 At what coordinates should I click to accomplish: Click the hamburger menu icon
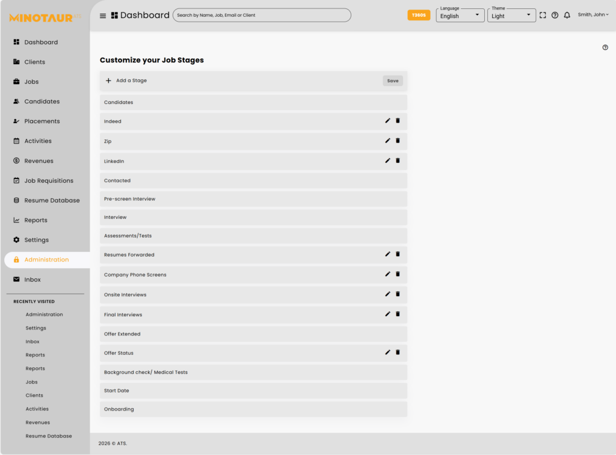click(103, 16)
